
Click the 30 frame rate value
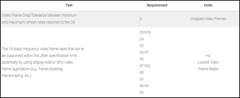click(142, 59)
